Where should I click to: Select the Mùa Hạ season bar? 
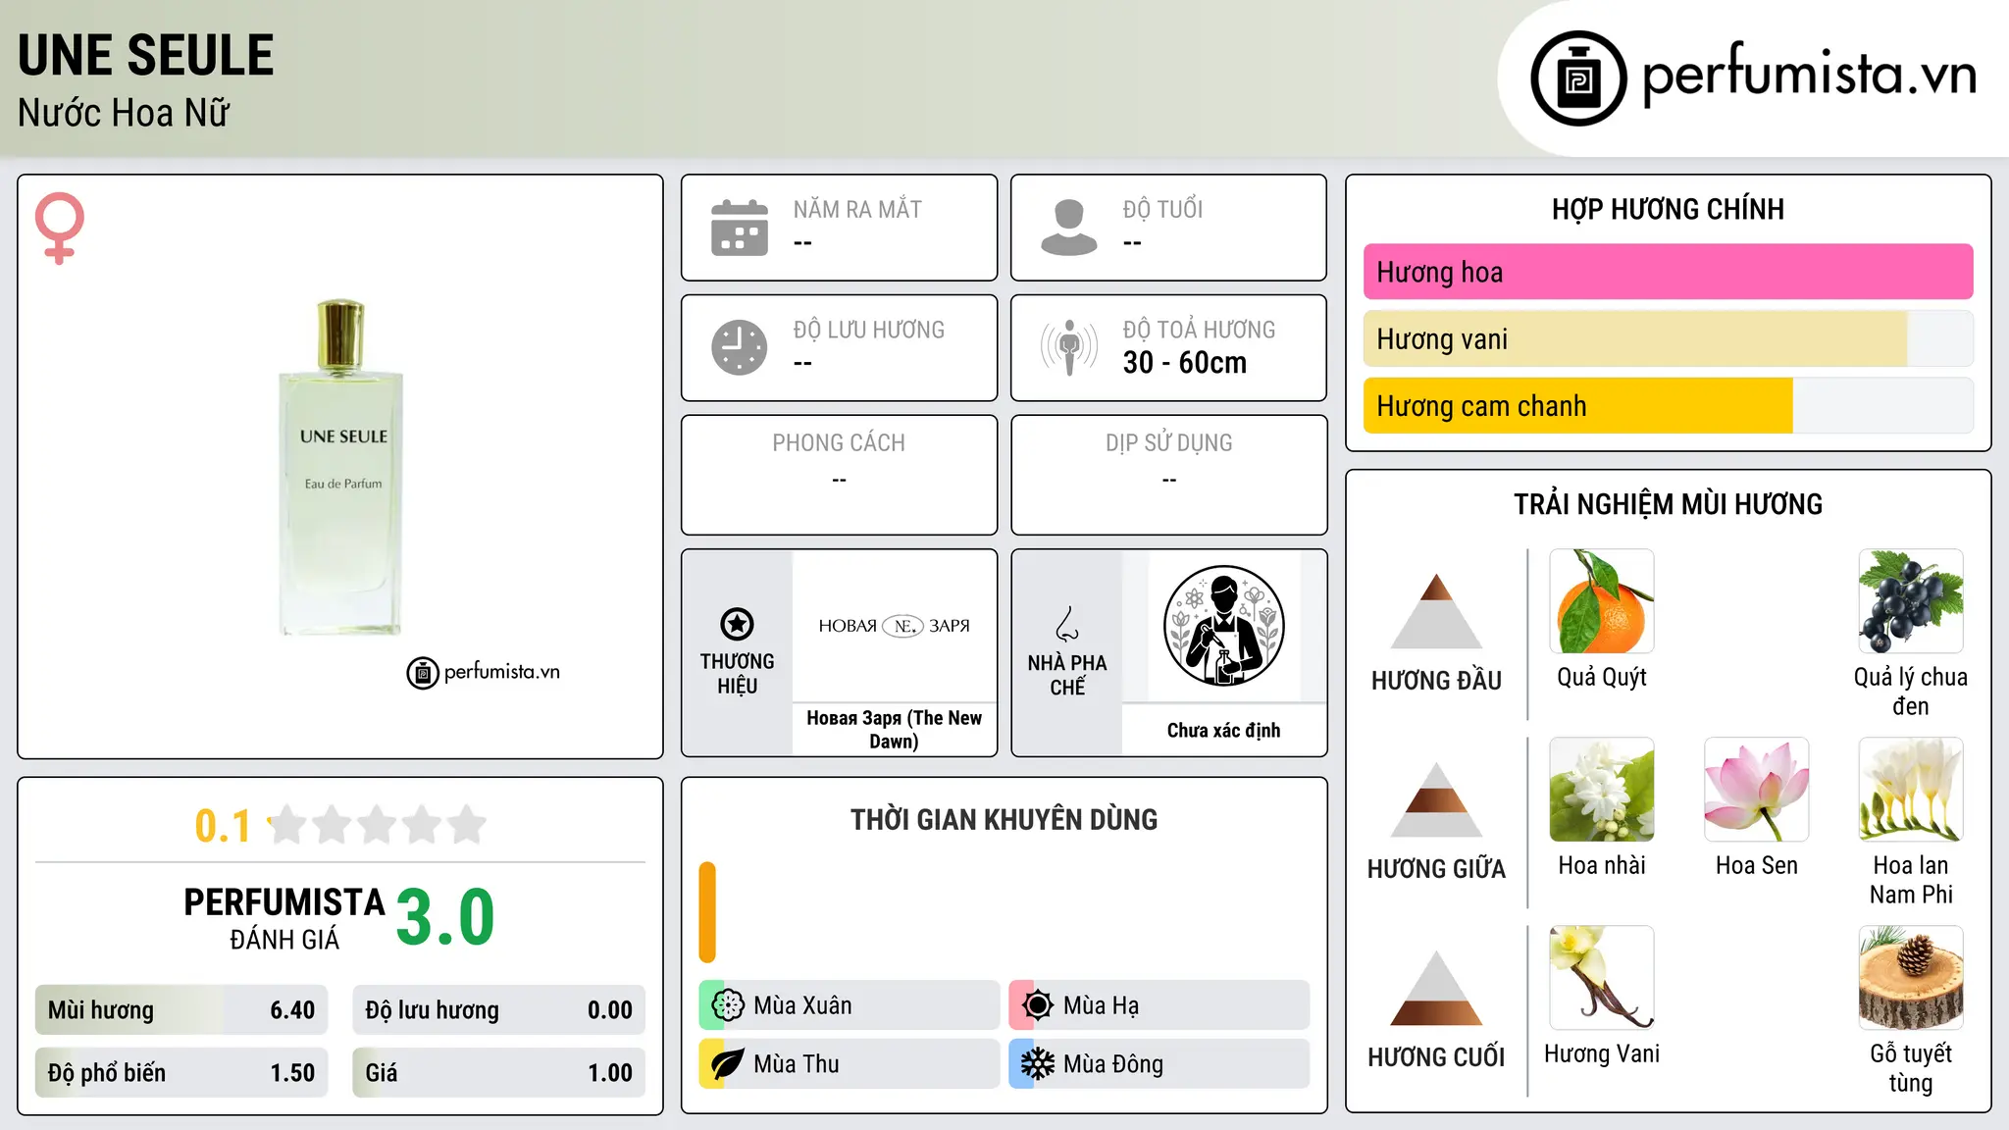[1159, 1005]
